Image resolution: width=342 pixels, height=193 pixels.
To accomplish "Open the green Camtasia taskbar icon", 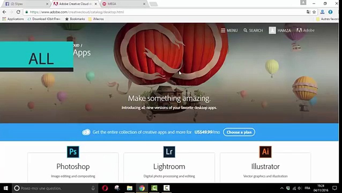I will click(154, 188).
